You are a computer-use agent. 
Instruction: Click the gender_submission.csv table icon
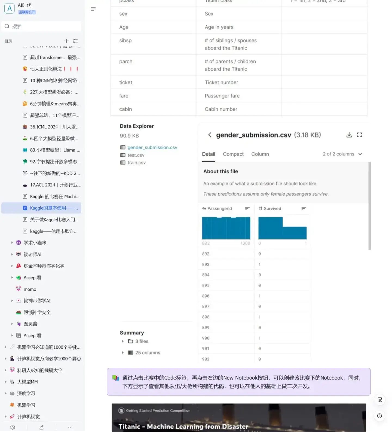[x=123, y=147]
